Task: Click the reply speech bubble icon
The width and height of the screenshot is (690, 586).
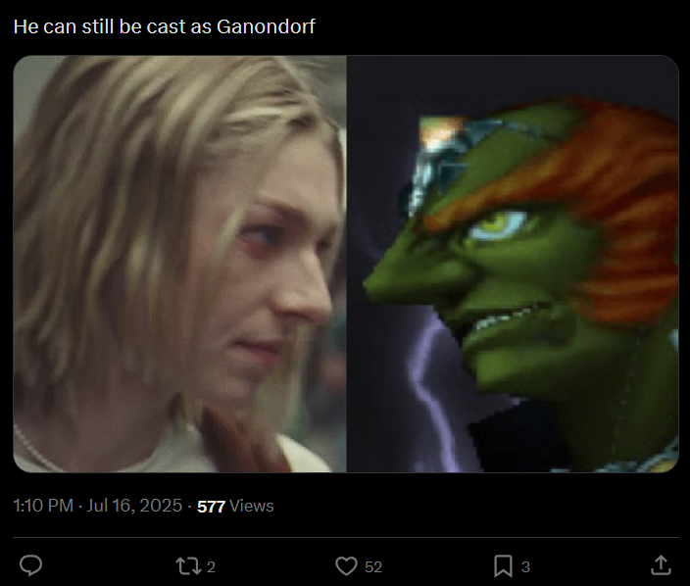Action: pyautogui.click(x=30, y=565)
